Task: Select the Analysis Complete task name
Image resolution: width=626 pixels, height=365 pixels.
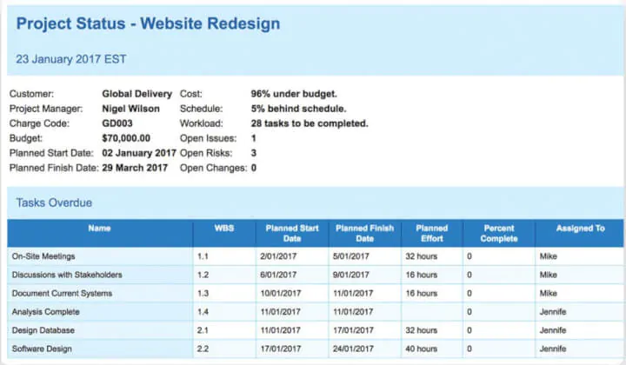Action: pyautogui.click(x=45, y=311)
